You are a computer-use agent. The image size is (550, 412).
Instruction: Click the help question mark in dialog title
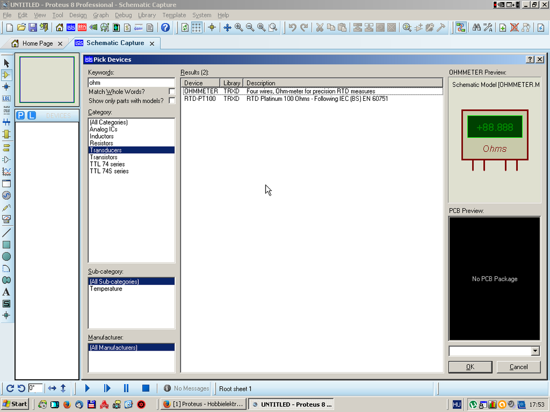[x=531, y=59]
